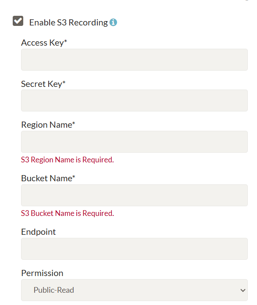Uncheck the Enable S3 Recording checkbox
The image size is (257, 305).
18,21
